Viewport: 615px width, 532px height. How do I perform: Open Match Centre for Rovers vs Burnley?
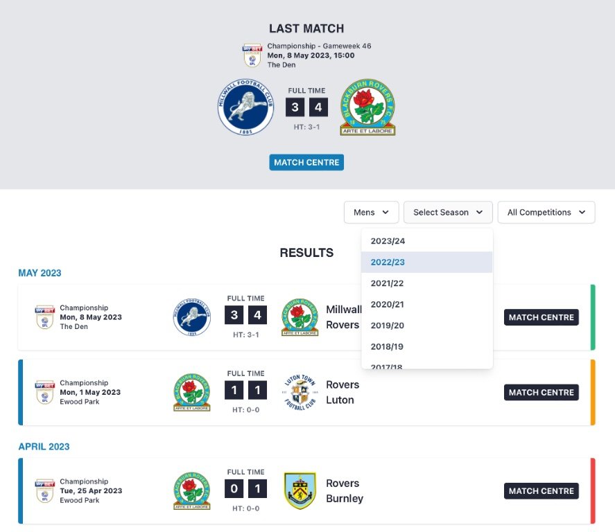[541, 490]
